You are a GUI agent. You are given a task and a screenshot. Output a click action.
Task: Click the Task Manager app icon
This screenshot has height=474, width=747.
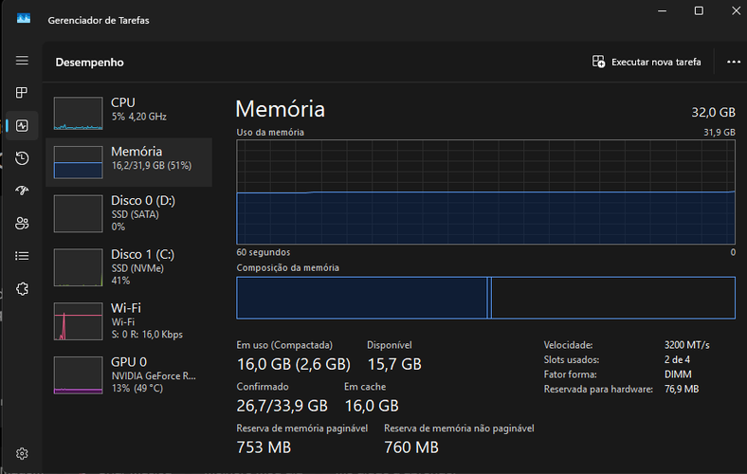tap(24, 19)
